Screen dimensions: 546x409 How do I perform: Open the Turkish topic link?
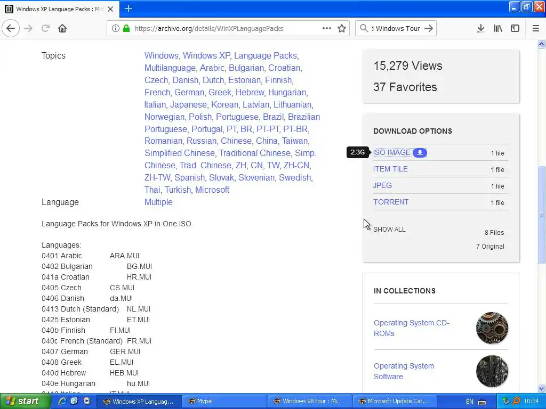coord(178,190)
